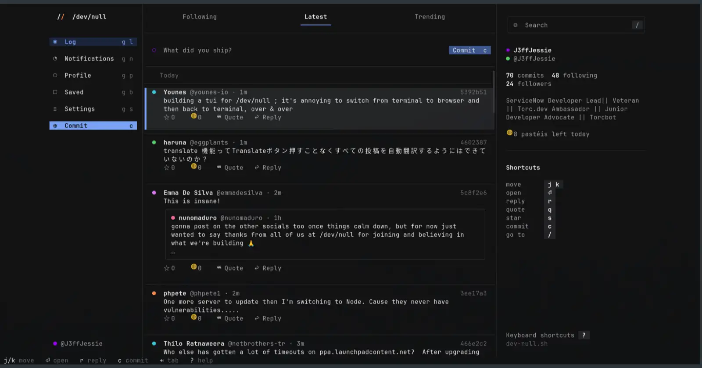
Task: Give a pastel to phpete's post
Action: [x=196, y=318]
